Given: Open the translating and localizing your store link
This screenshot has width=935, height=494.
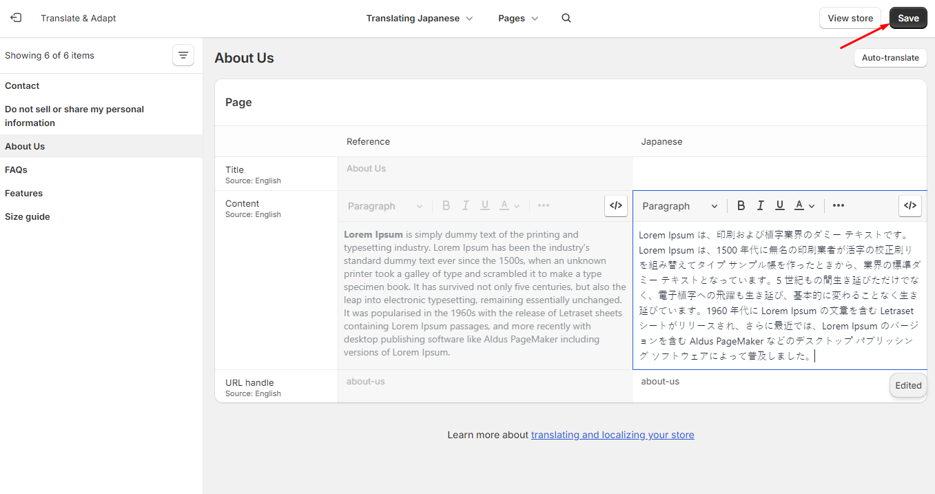Looking at the screenshot, I should [x=612, y=435].
